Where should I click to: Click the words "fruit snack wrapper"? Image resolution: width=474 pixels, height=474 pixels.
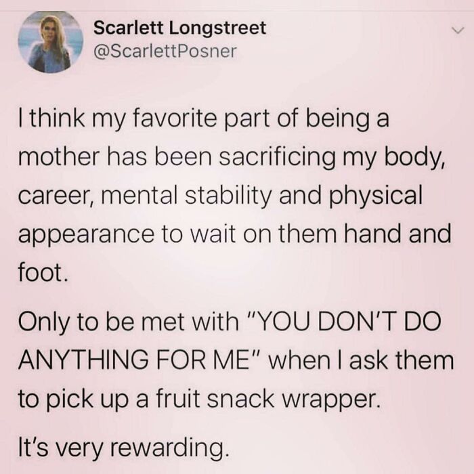(x=267, y=399)
